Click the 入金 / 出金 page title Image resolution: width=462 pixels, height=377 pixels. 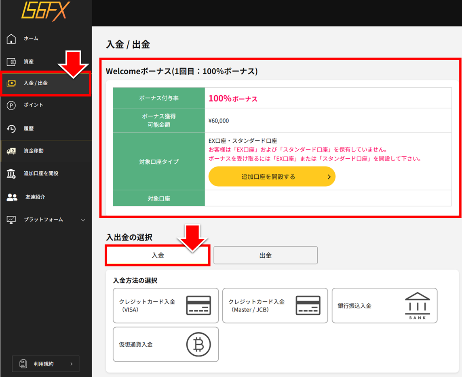coord(128,44)
